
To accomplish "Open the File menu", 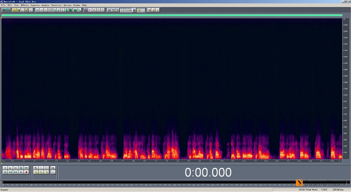I will tap(3, 5).
